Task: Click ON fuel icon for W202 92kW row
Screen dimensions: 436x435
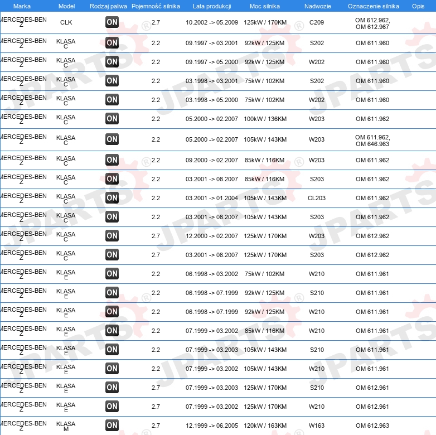Action: point(112,62)
